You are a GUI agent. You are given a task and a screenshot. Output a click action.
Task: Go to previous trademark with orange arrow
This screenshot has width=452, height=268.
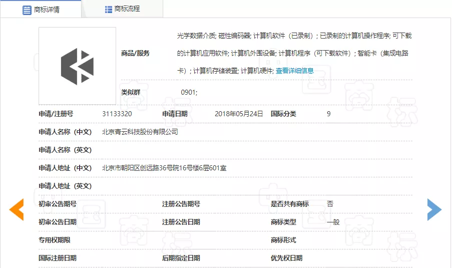[17, 210]
